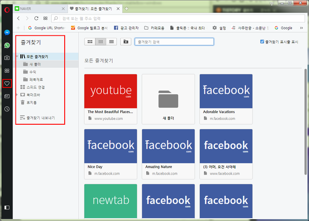
Task: Open personal news sidebar icon
Action: point(7,96)
